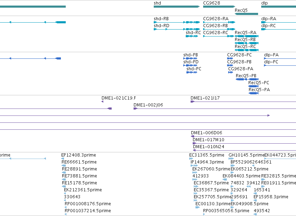296x216 pixels.
Task: Select EST EC36867.5prime
Action: pos(195,186)
